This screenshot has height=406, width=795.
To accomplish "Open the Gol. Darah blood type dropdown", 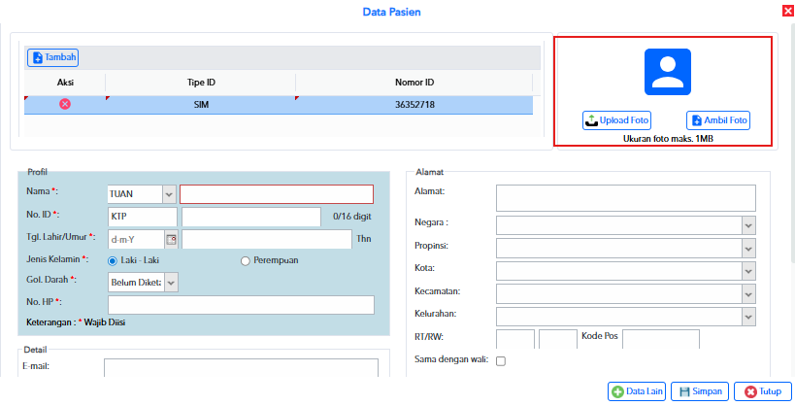I will coord(172,283).
